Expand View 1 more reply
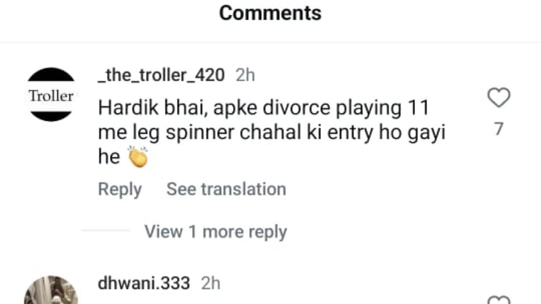The width and height of the screenshot is (541, 304). (216, 231)
